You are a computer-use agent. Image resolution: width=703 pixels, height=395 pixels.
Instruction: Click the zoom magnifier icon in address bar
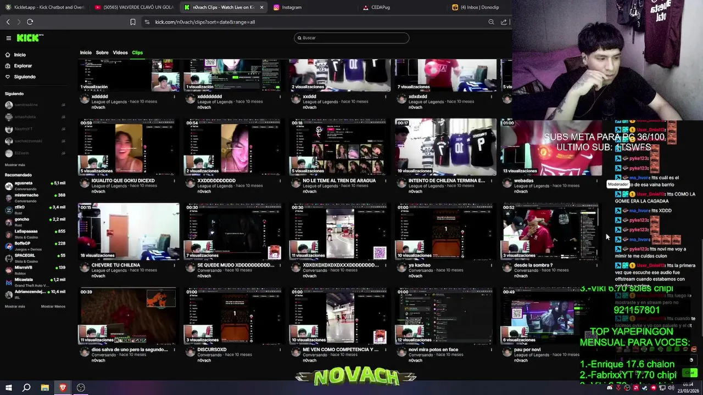pyautogui.click(x=491, y=22)
